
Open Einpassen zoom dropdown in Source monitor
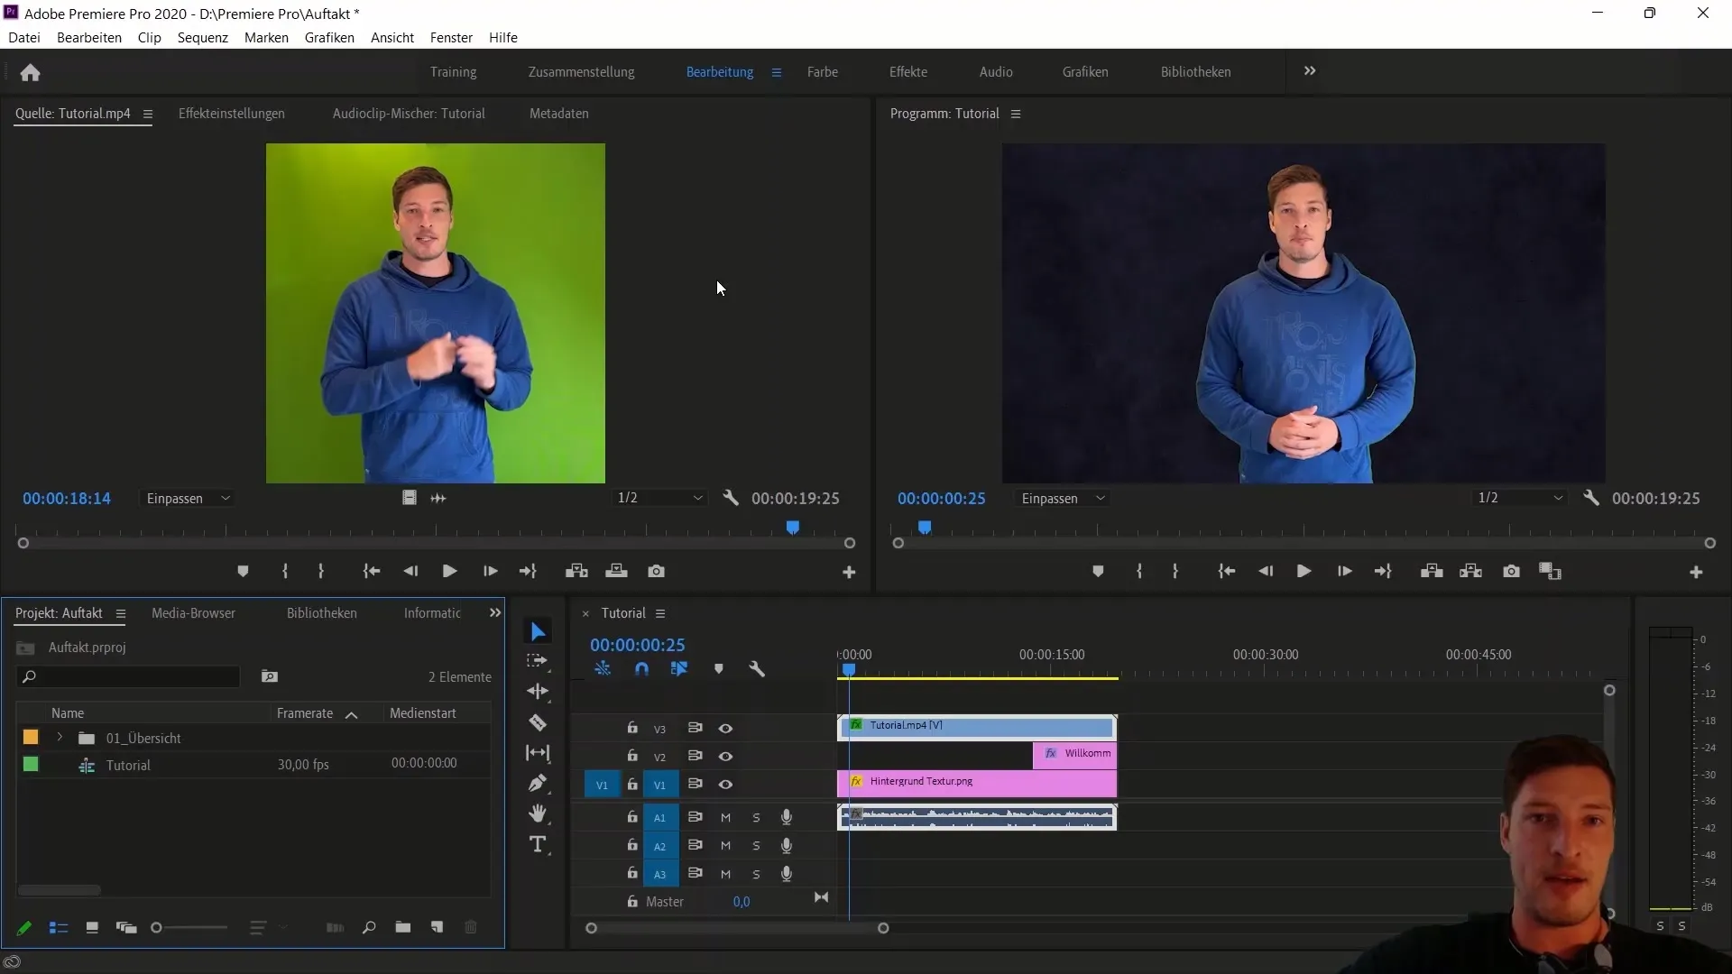pos(189,498)
